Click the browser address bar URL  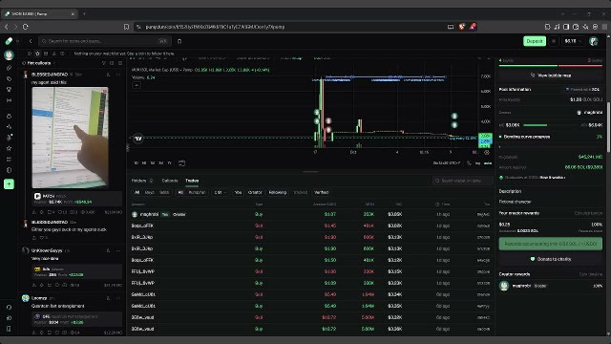(215, 27)
